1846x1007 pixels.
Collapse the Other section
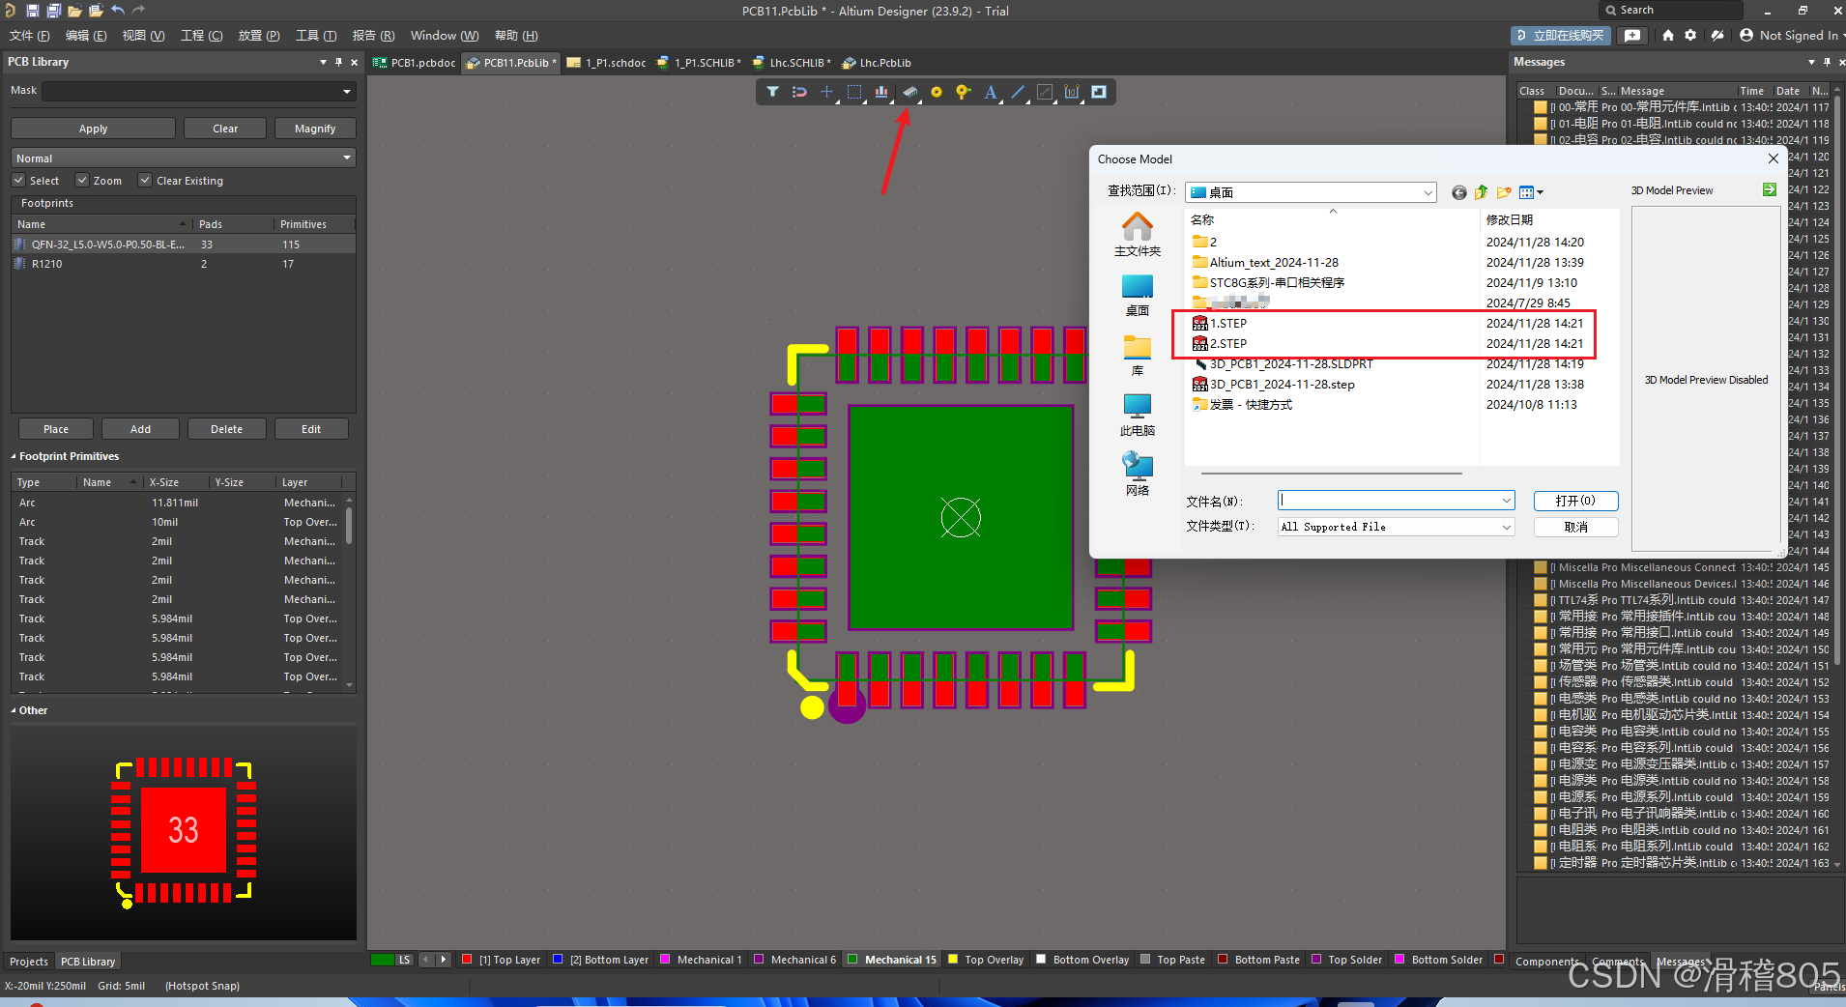click(x=14, y=710)
